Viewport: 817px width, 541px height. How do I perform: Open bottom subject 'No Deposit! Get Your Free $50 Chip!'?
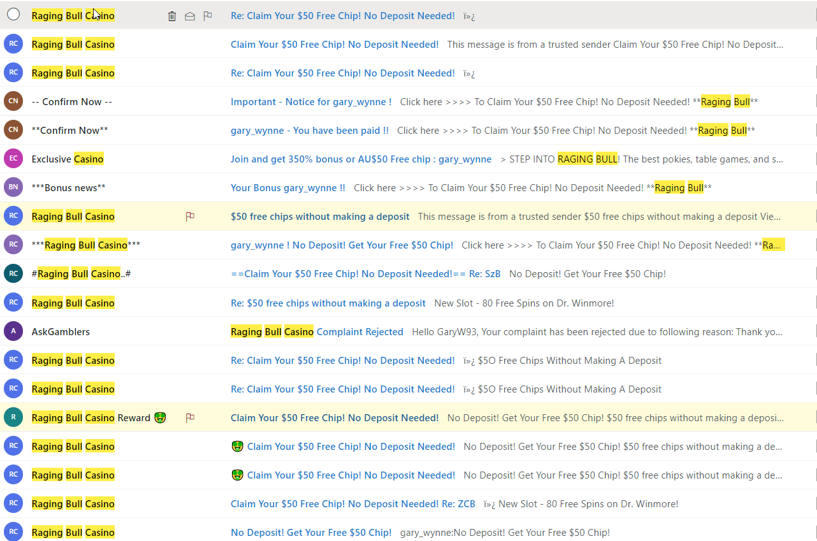click(x=311, y=533)
